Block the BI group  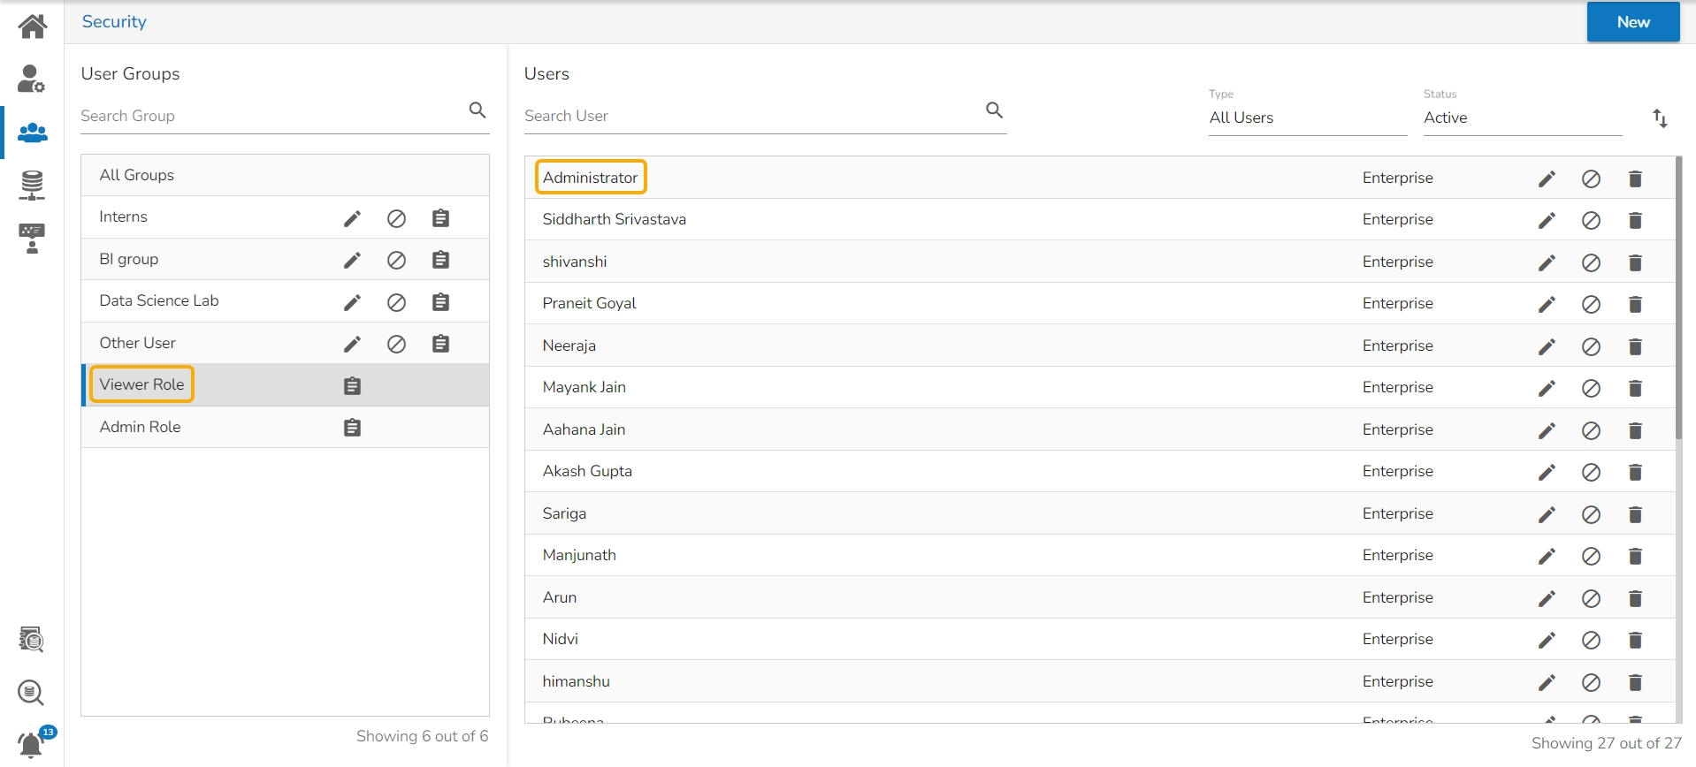point(396,260)
